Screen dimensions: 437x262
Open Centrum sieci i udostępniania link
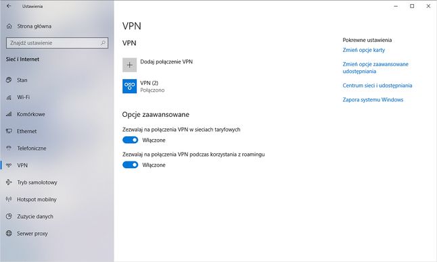click(x=377, y=85)
